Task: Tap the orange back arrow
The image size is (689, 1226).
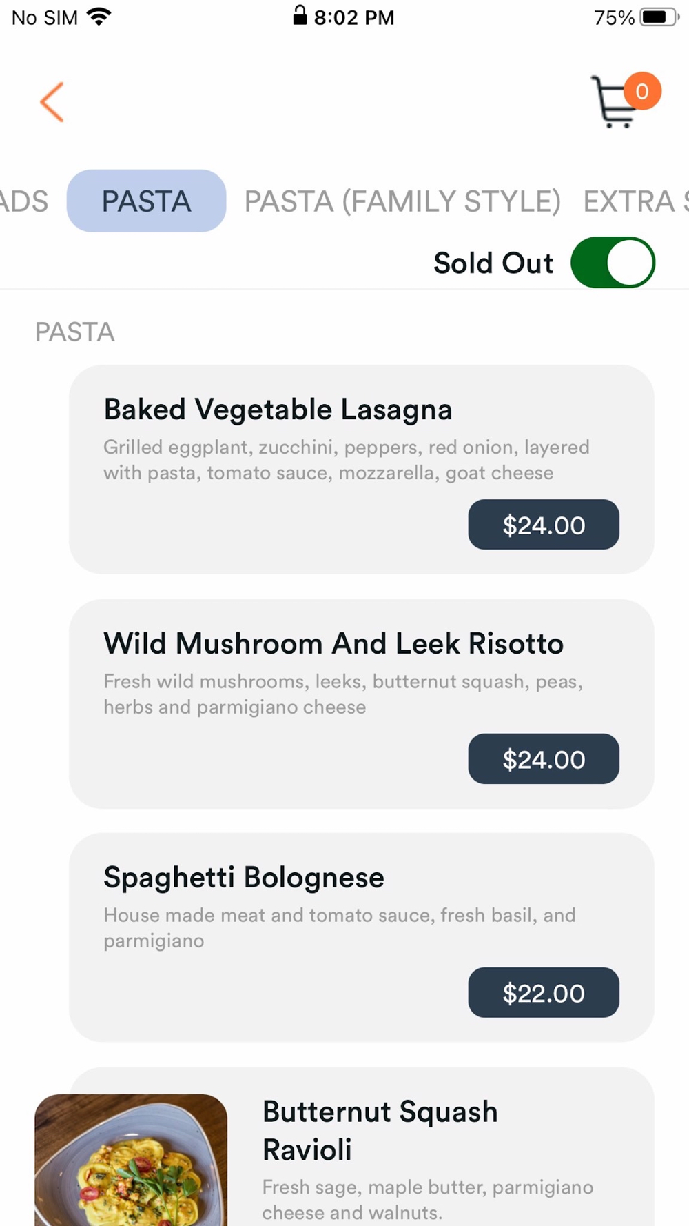Action: click(52, 102)
